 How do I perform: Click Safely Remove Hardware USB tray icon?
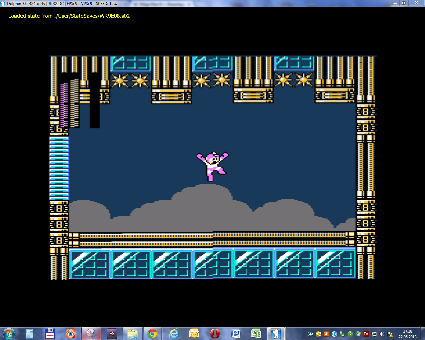tap(342, 334)
